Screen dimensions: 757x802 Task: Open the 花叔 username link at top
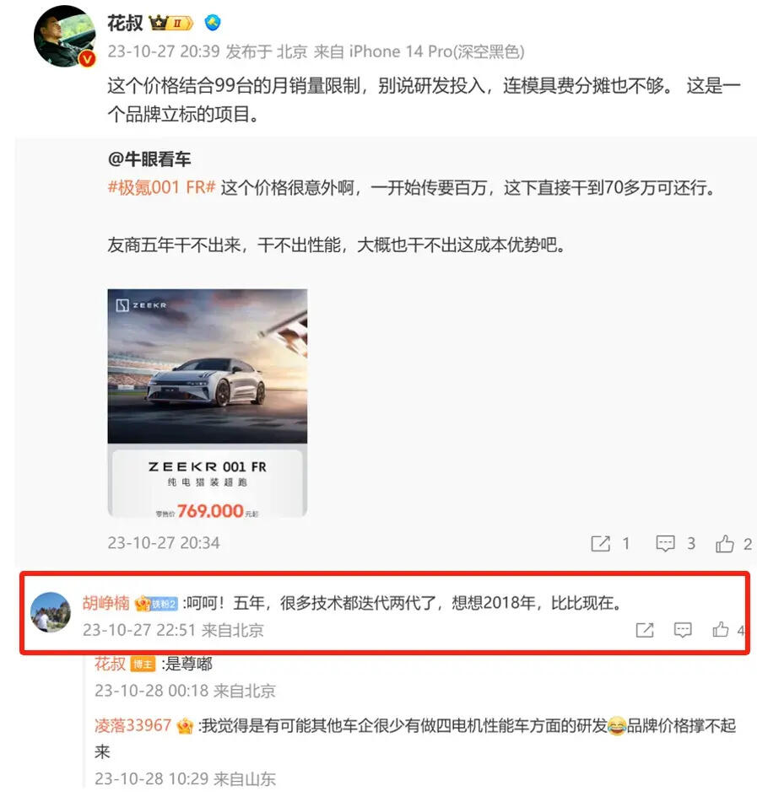[125, 23]
